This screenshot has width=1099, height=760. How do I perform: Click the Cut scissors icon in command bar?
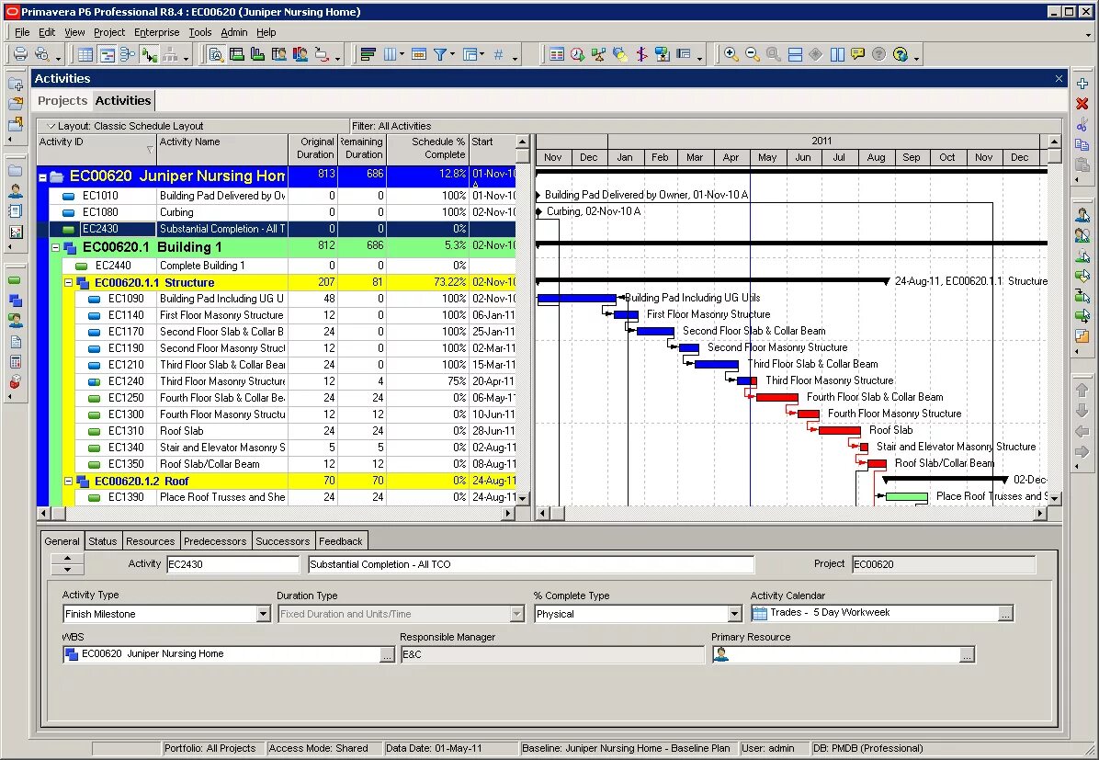tap(1082, 125)
